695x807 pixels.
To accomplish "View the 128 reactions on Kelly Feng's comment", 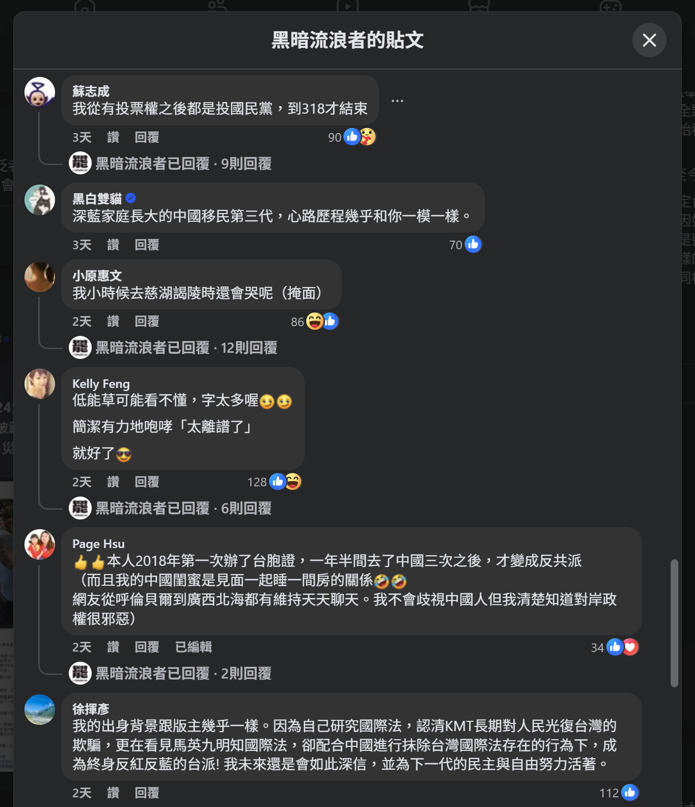I will click(274, 482).
